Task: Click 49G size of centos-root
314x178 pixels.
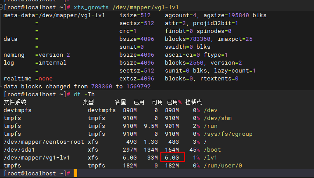Action: point(132,142)
